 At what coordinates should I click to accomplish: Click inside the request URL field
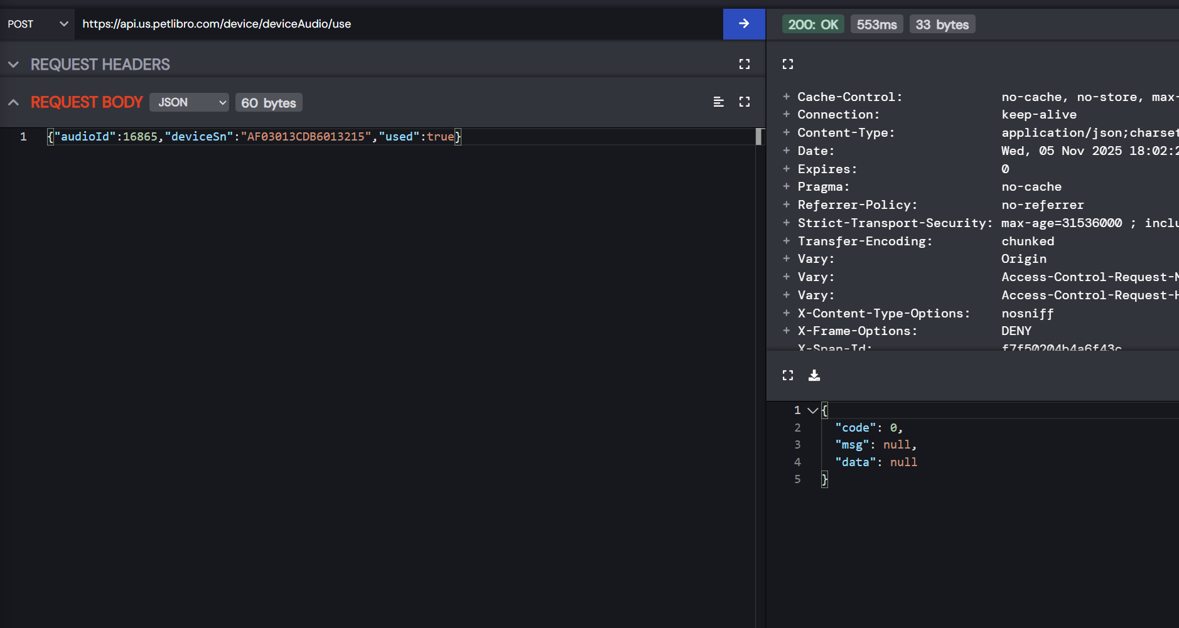coord(377,24)
